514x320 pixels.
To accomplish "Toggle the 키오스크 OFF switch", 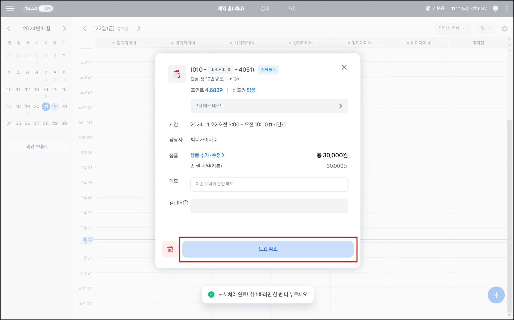I will click(46, 9).
